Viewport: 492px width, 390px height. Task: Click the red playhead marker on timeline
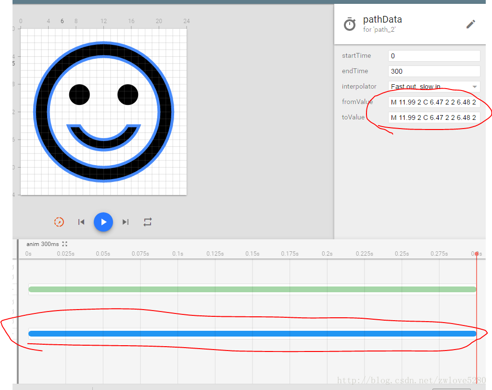477,253
